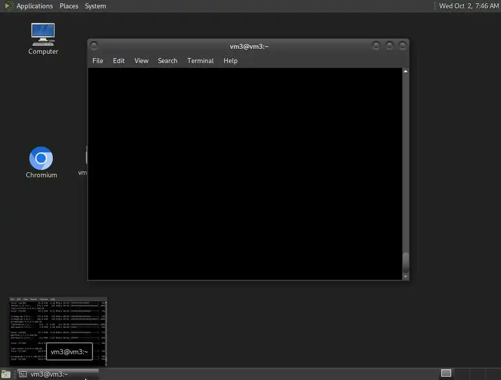
Task: Close the terminal window
Action: coord(402,46)
